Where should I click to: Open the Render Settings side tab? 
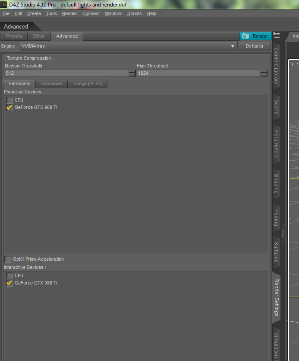pos(277,297)
